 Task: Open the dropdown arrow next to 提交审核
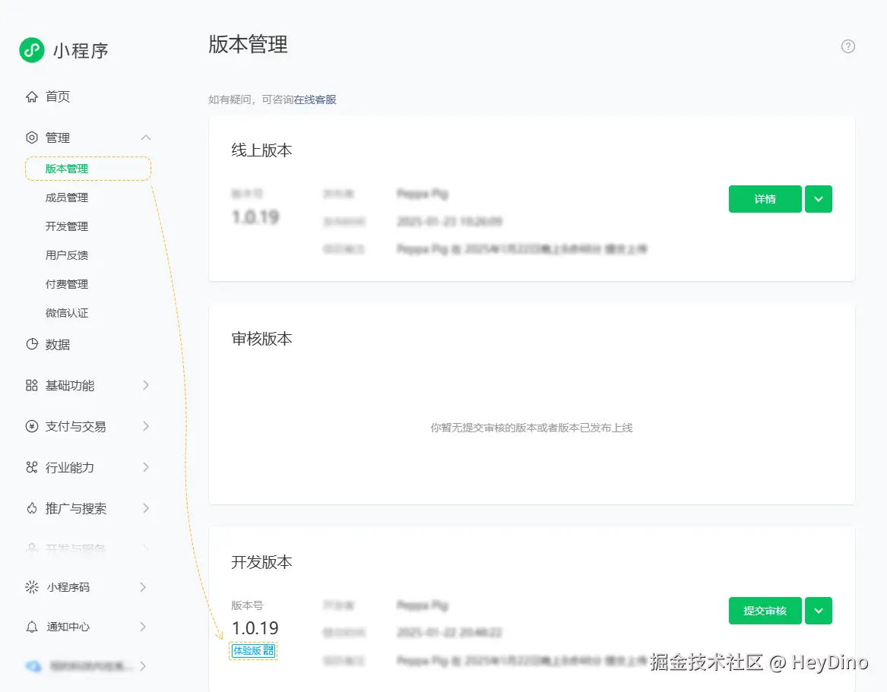[819, 611]
